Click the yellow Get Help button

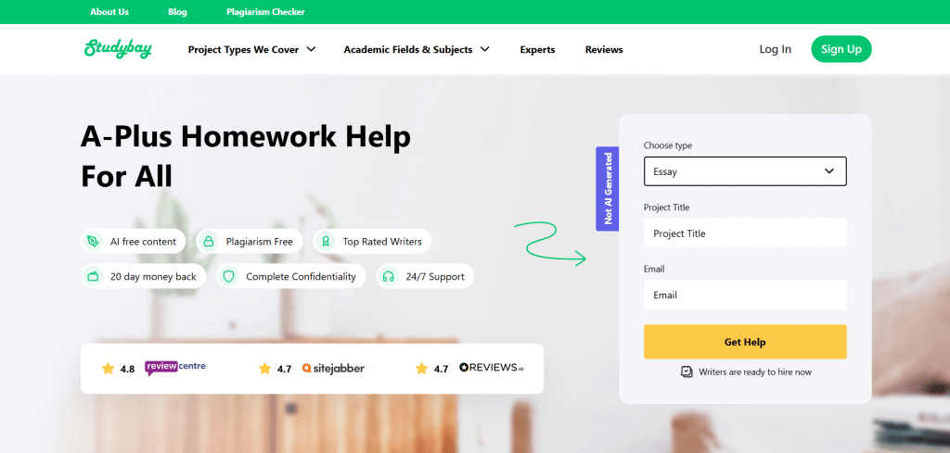[745, 342]
